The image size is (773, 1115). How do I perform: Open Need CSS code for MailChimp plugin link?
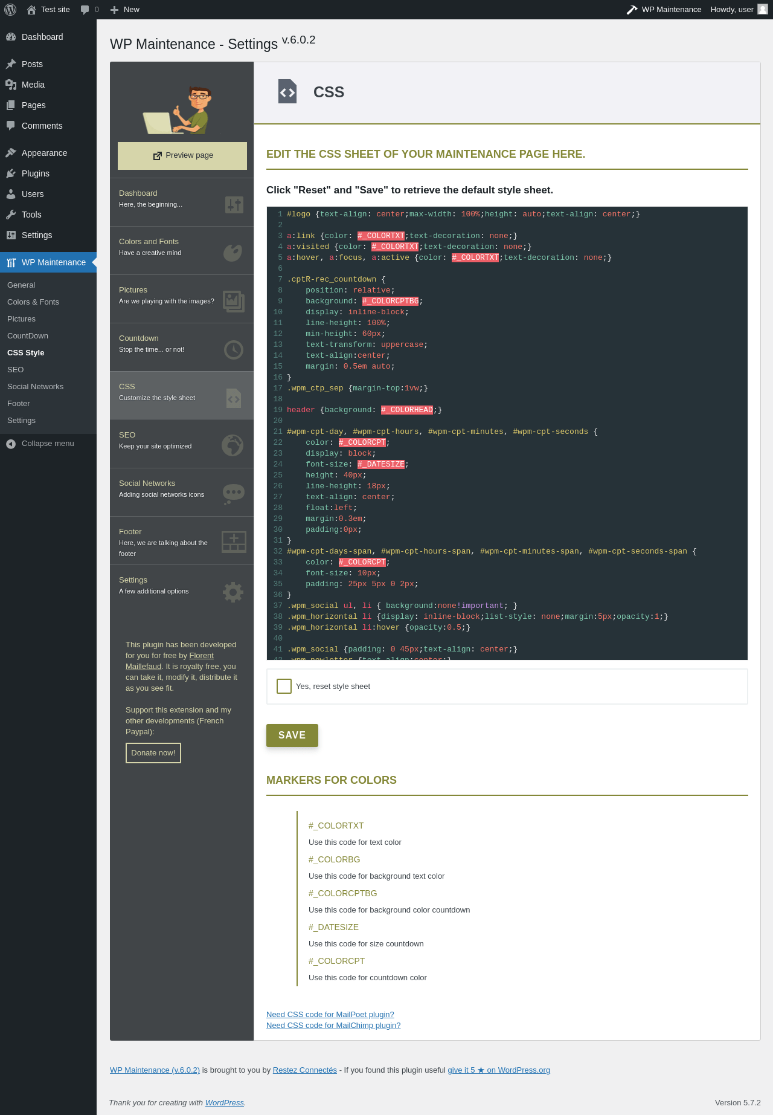[x=333, y=1026]
